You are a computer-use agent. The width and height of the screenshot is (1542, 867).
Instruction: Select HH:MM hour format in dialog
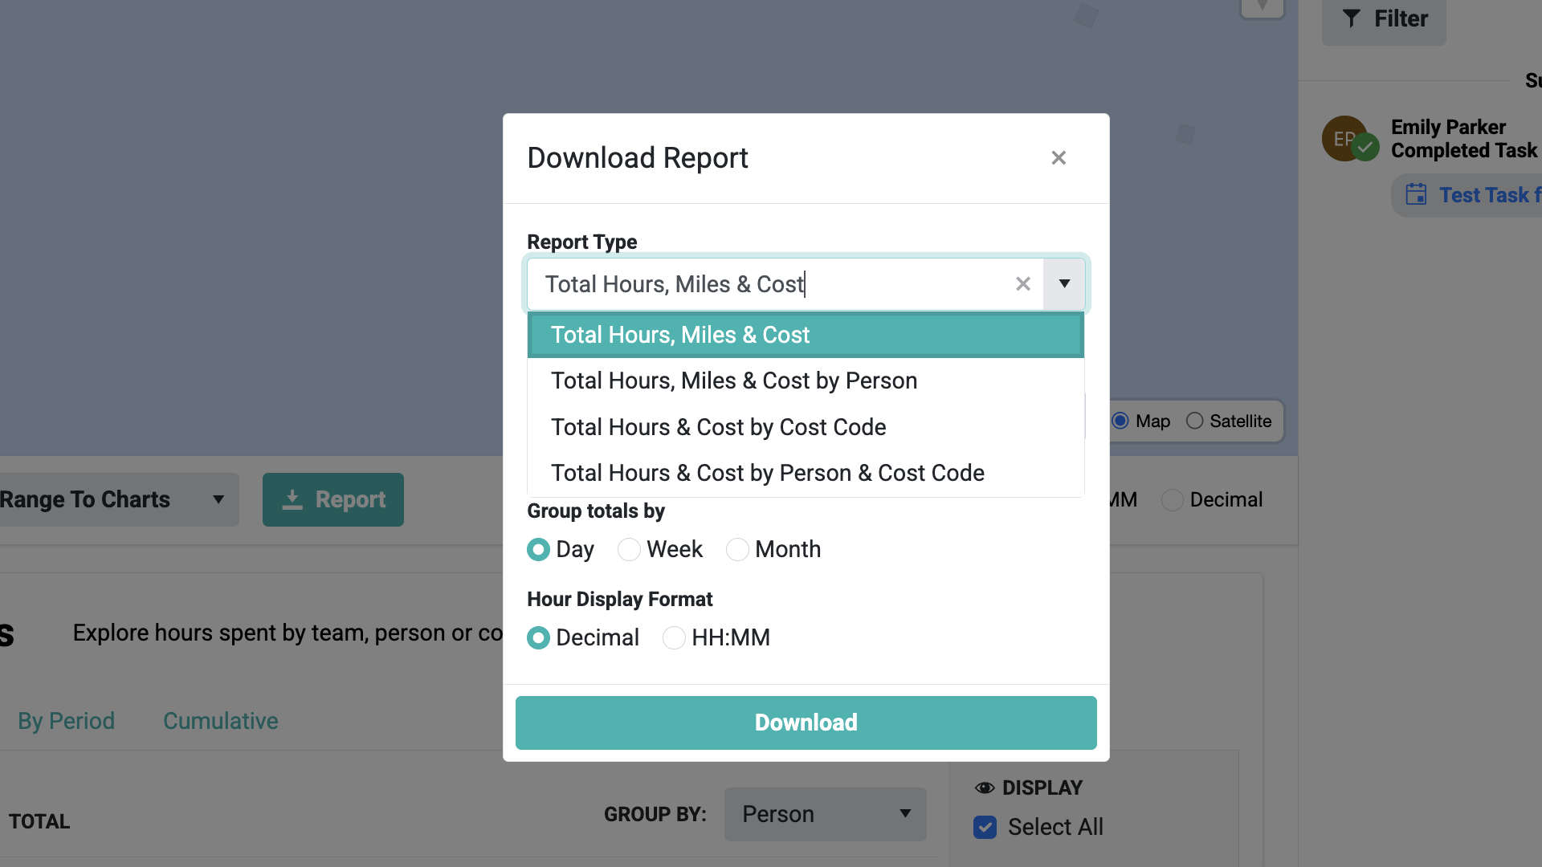(674, 637)
